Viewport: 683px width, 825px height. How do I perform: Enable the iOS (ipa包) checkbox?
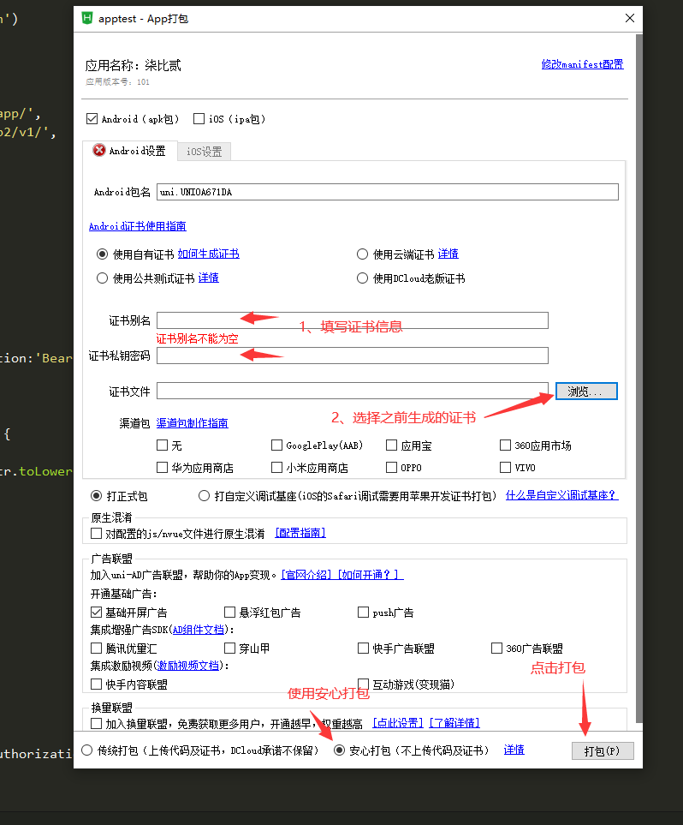click(x=199, y=119)
